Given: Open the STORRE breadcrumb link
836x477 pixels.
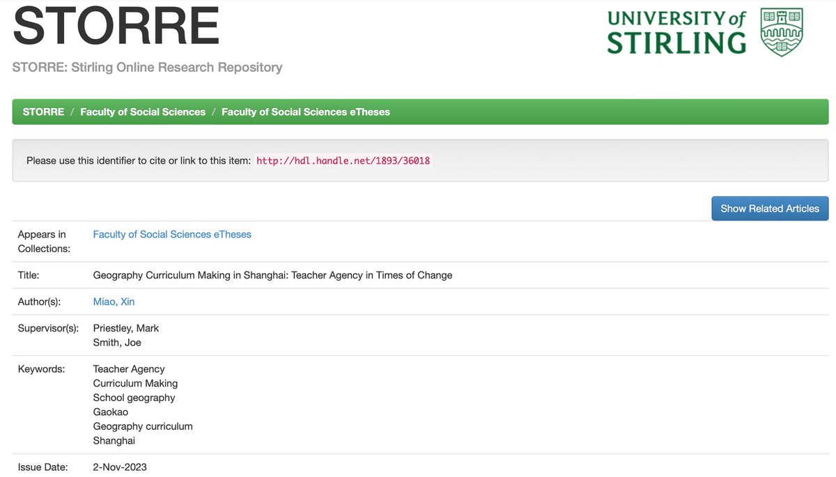Looking at the screenshot, I should pyautogui.click(x=43, y=111).
